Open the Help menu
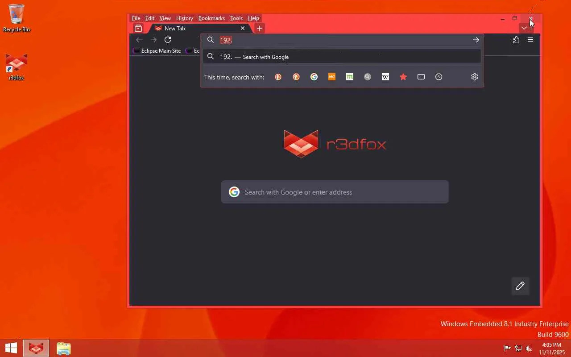Screen dimensions: 571x357 tap(253, 18)
